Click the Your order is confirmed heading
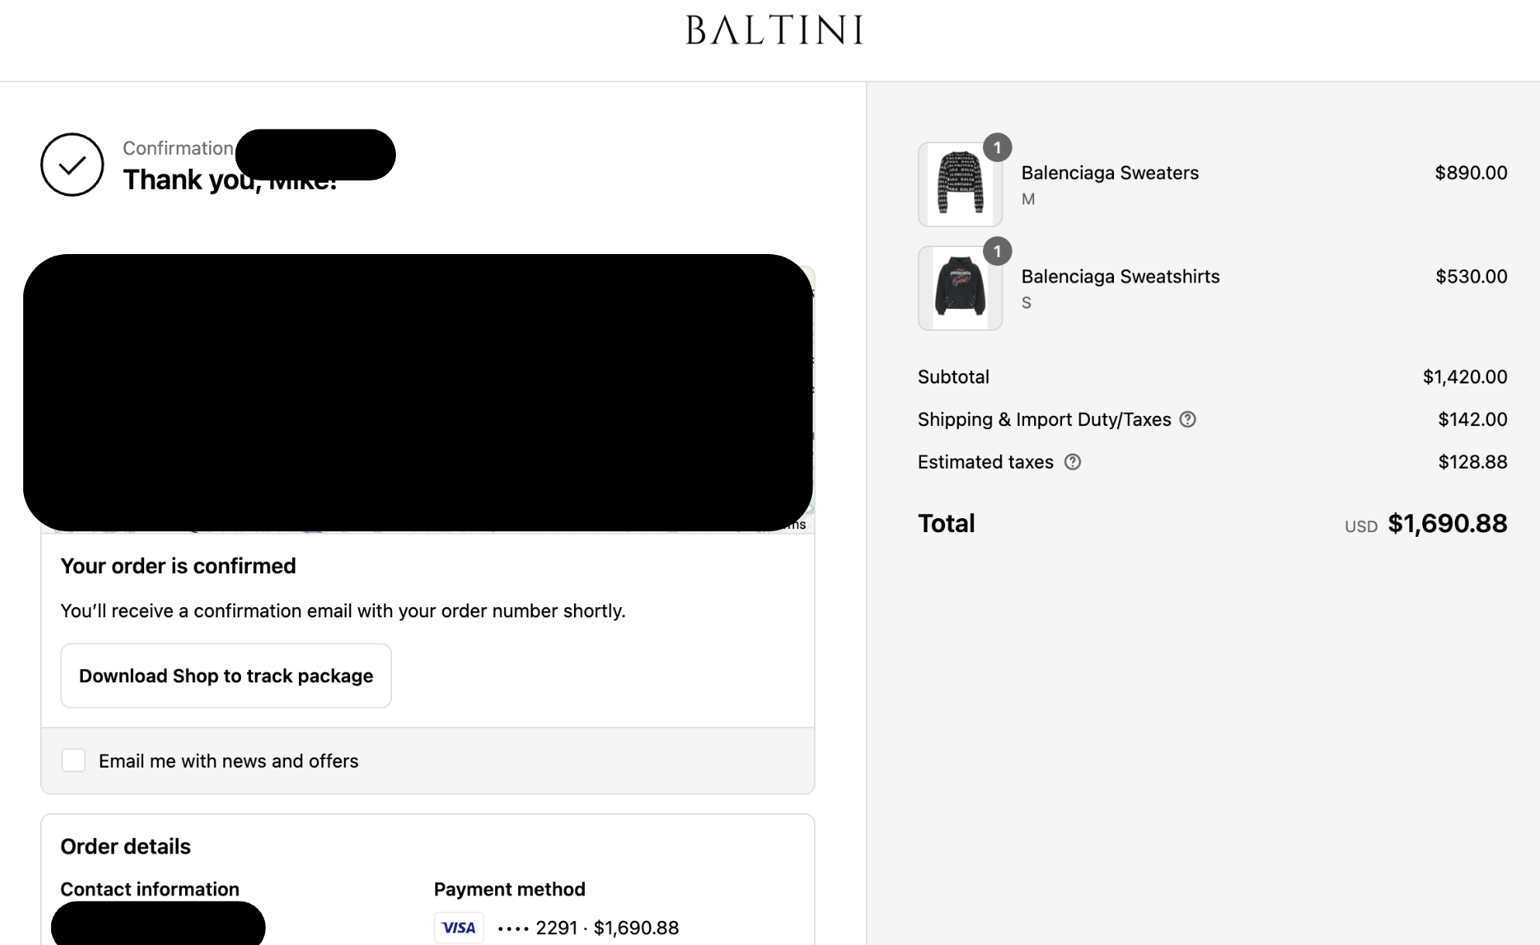This screenshot has height=945, width=1540. coord(178,565)
